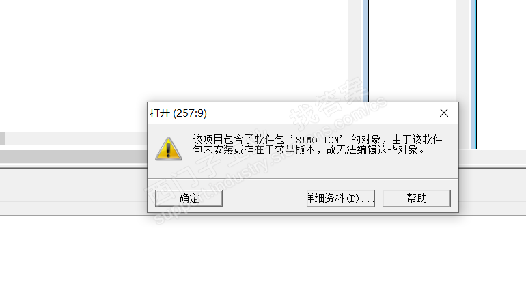
Task: Click the yellow warning triangle icon
Action: tap(169, 149)
